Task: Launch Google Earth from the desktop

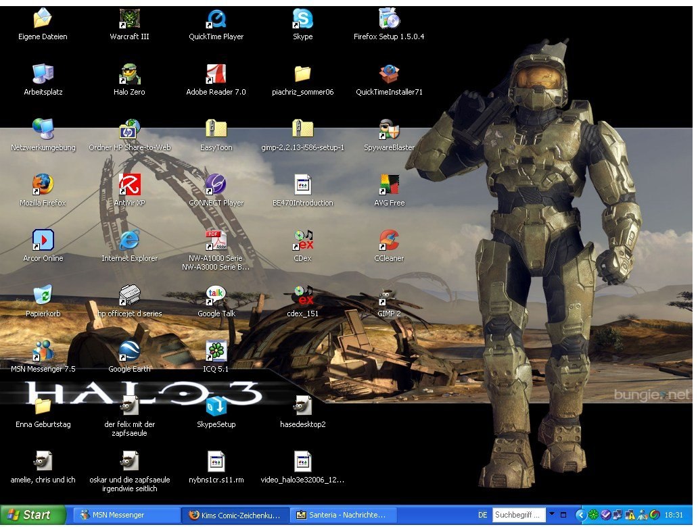Action: point(129,351)
